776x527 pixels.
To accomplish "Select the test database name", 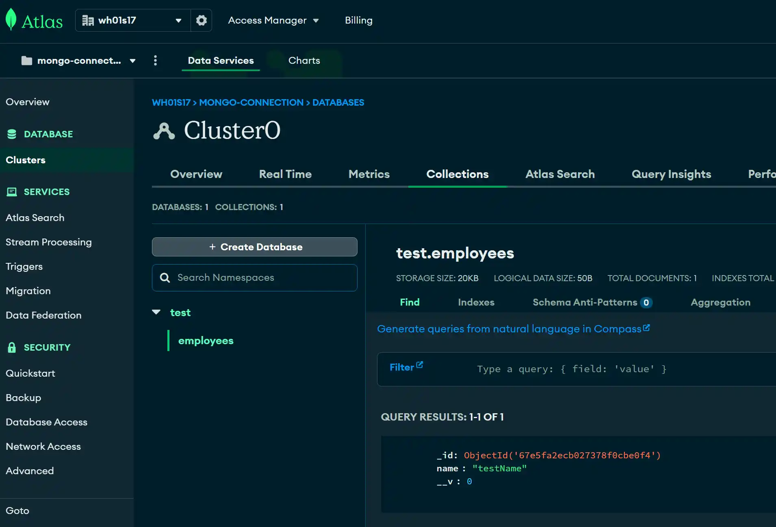I will pos(180,312).
